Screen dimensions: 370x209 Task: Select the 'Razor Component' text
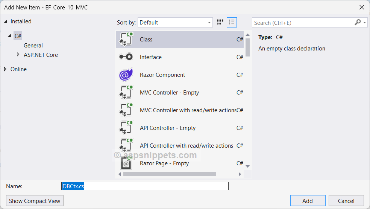pos(162,75)
